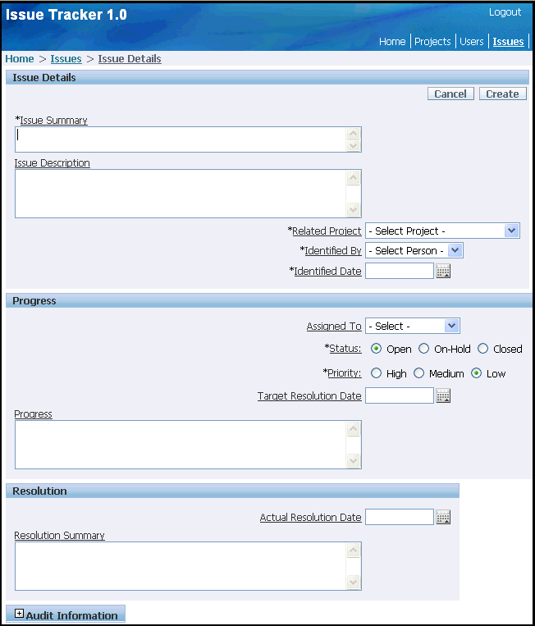Go to the Users tab

(x=472, y=41)
